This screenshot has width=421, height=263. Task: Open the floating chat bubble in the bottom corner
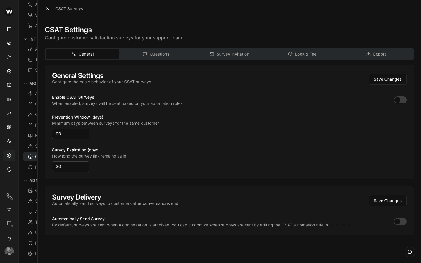pyautogui.click(x=410, y=252)
